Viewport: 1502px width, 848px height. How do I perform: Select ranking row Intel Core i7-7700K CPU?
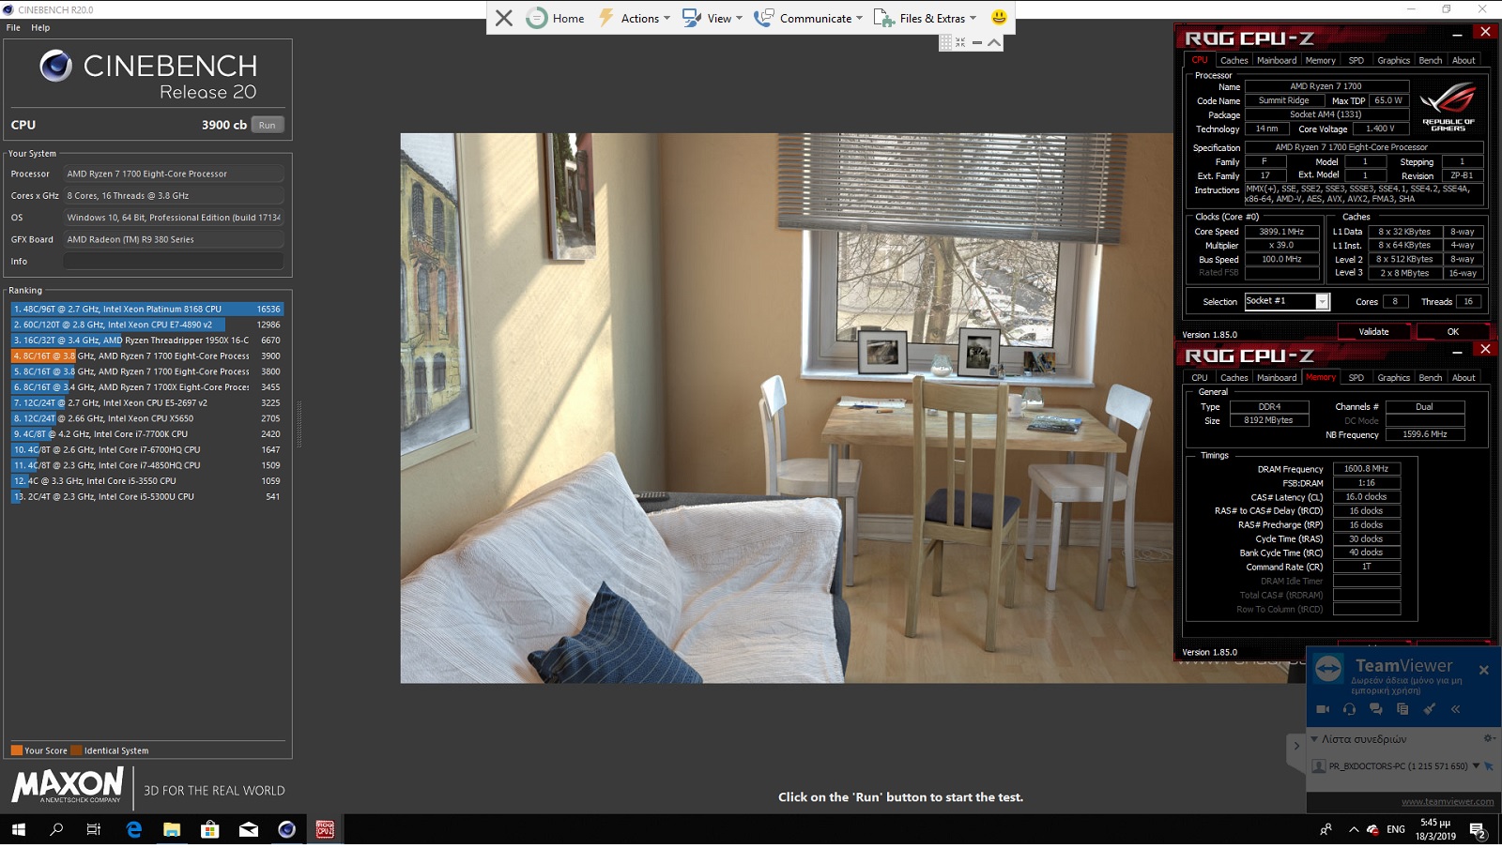(x=146, y=434)
